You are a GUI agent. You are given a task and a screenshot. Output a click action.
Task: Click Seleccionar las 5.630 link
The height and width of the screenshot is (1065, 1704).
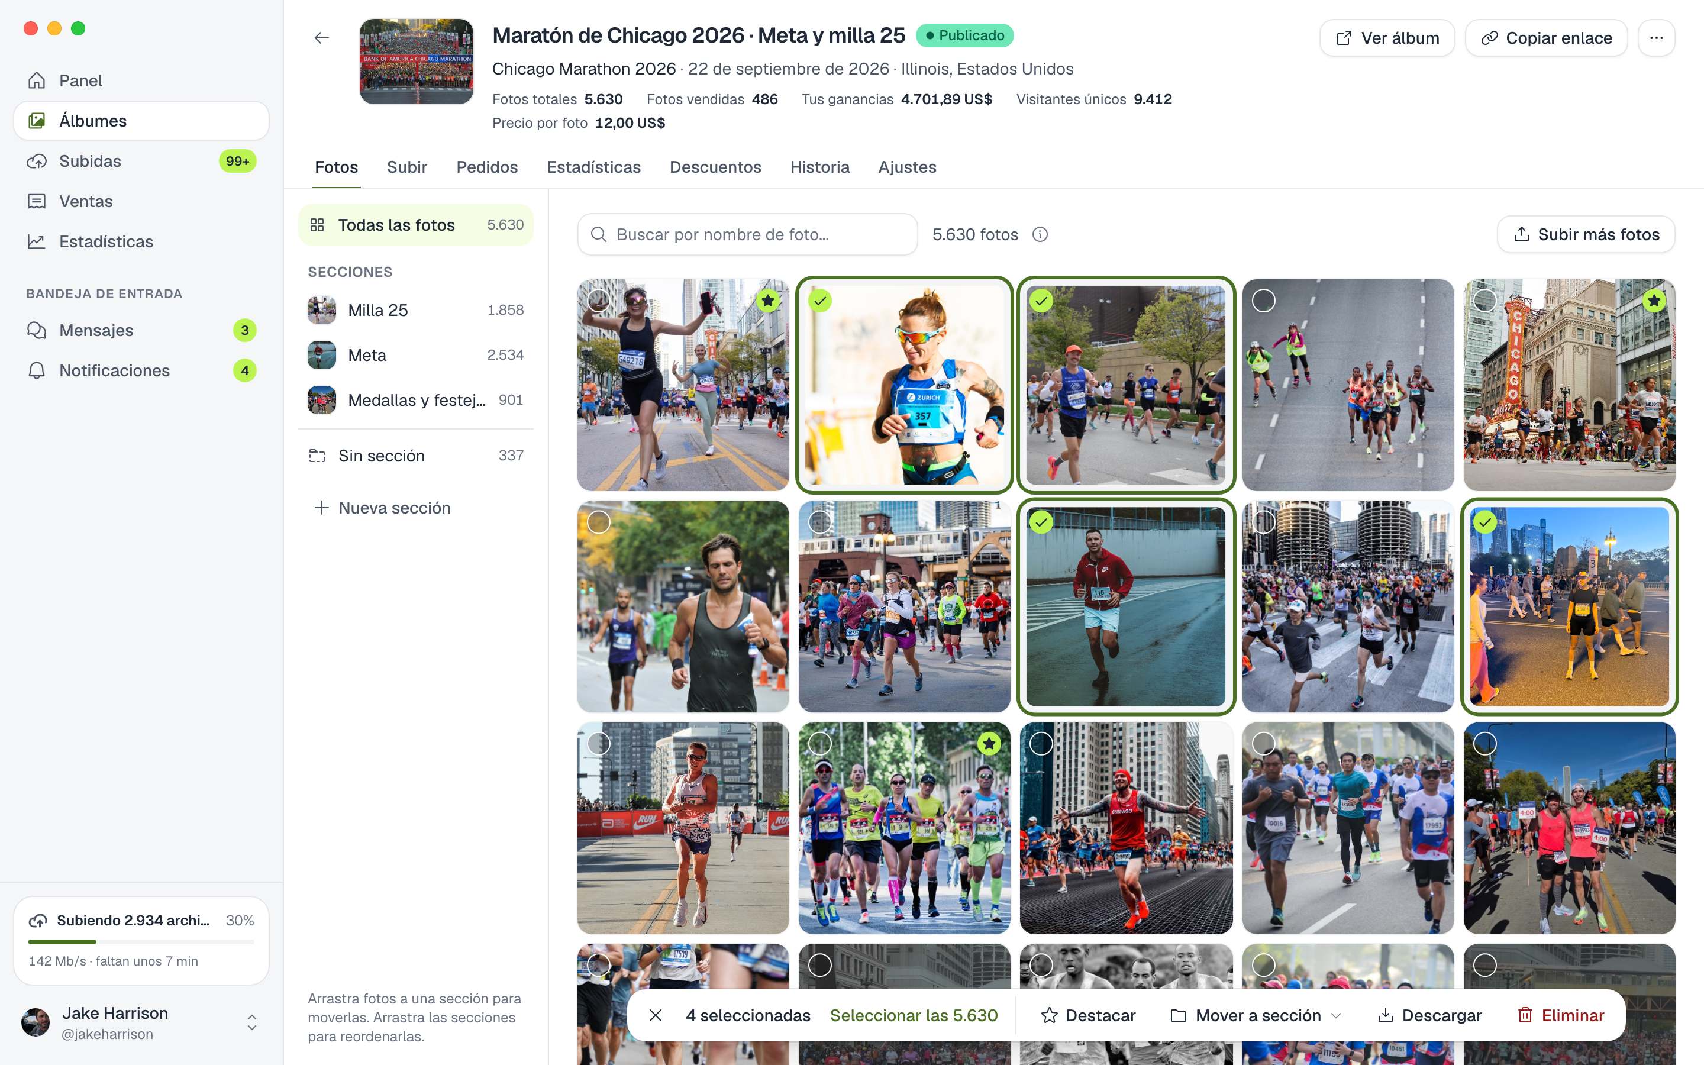(914, 1015)
